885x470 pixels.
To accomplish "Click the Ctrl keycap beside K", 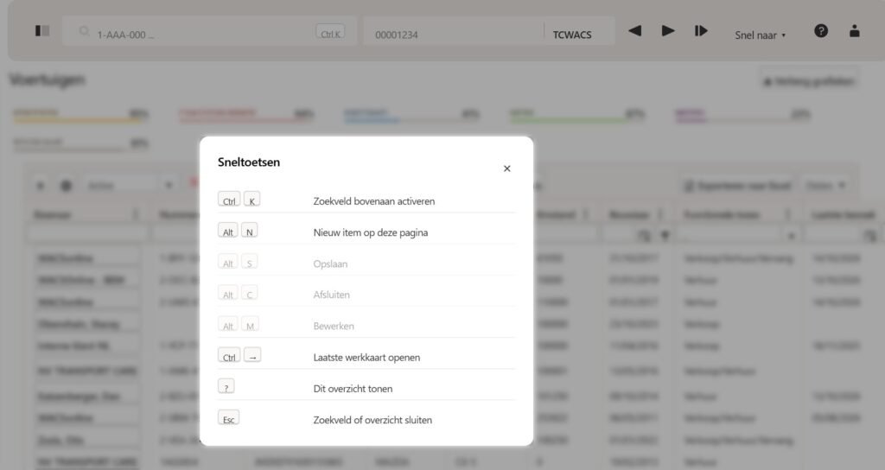I will point(229,200).
